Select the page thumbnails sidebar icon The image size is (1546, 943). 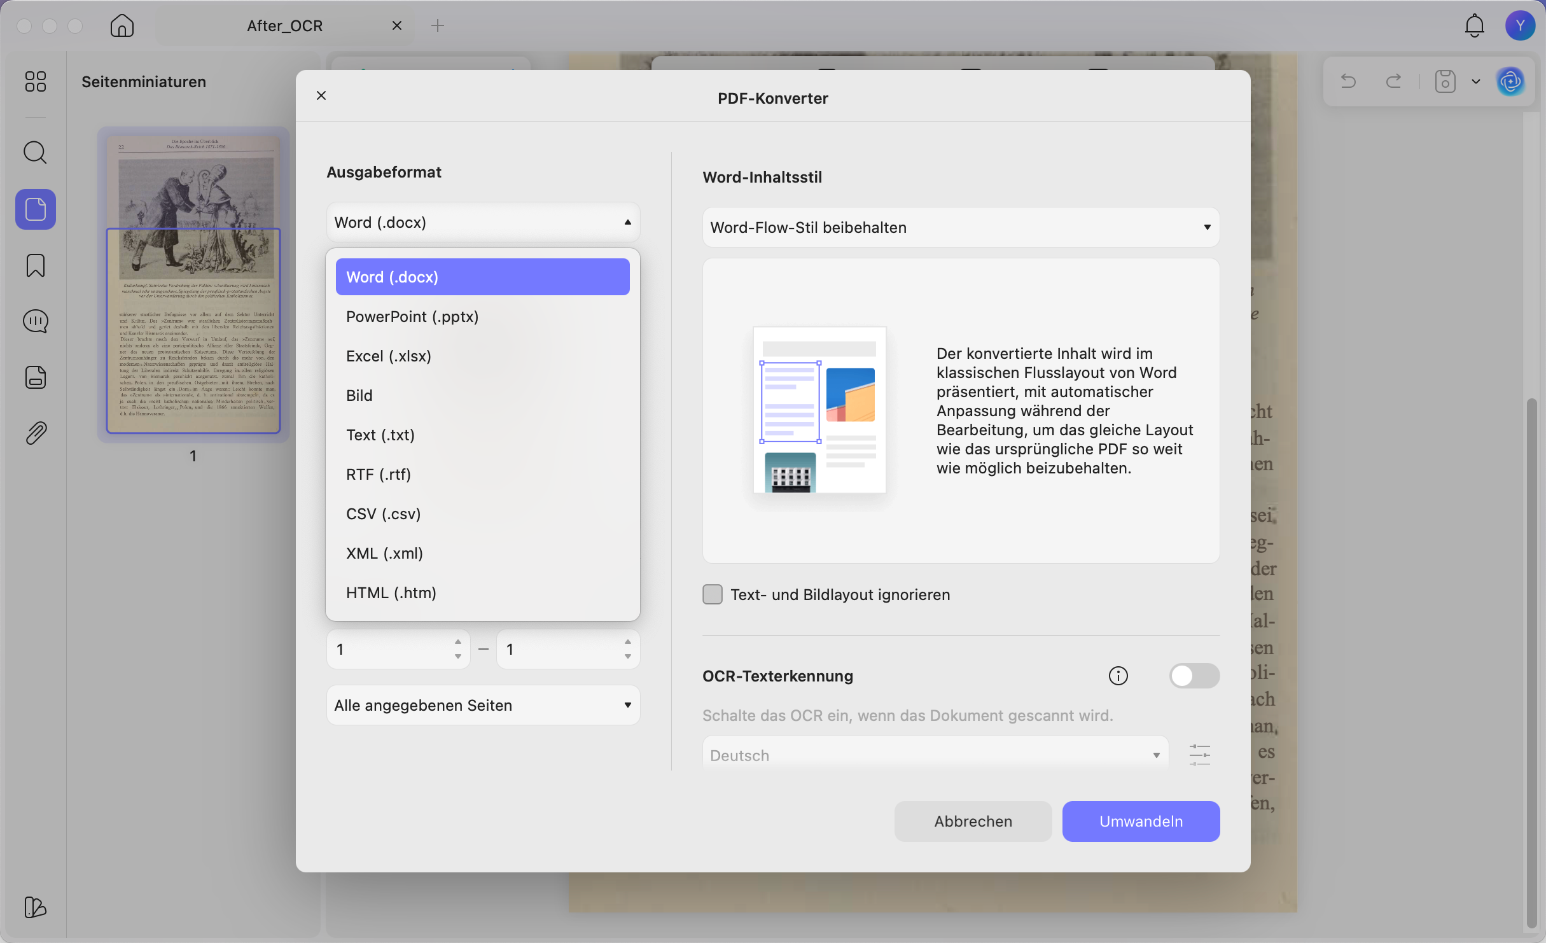[36, 209]
